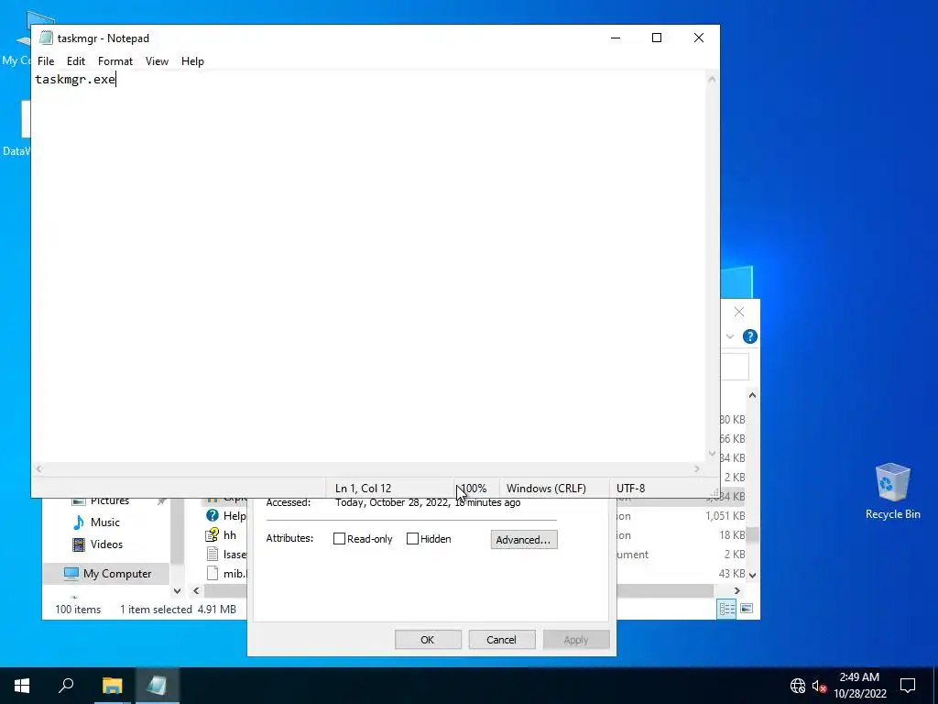
Task: Enable the Read-only attribute checkbox
Action: 339,539
